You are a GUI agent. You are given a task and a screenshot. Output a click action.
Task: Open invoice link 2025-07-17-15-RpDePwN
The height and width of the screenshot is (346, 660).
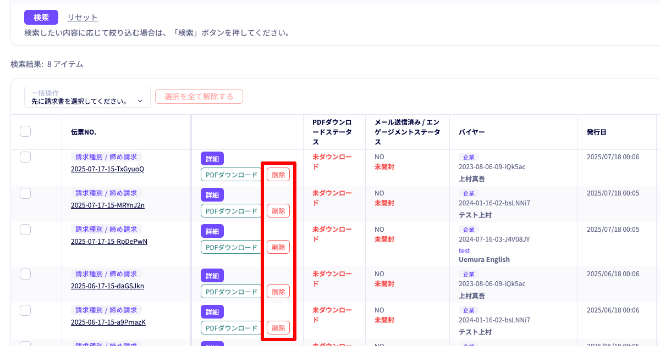tap(109, 242)
